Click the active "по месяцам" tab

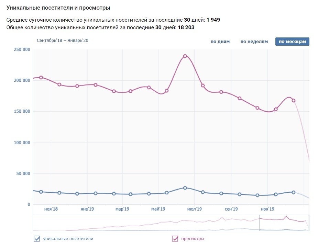click(x=292, y=42)
